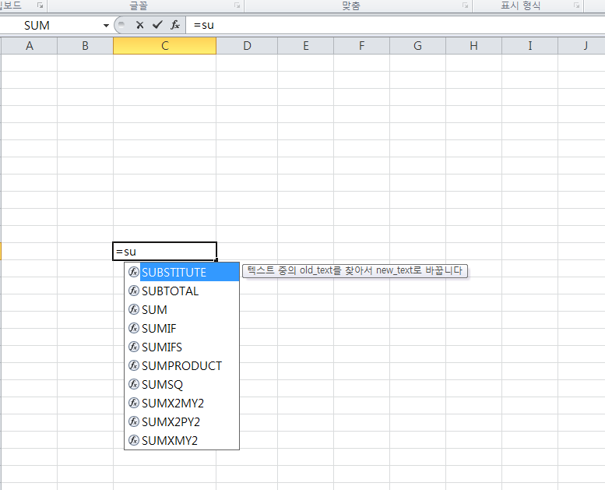Select column E header
Screen dimensions: 605x490
tap(305, 46)
